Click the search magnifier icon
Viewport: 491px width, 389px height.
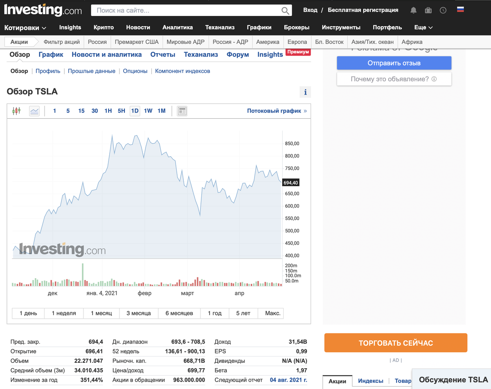285,11
